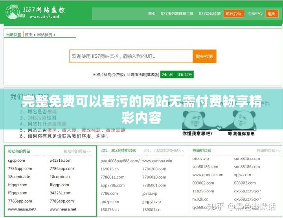Click the 7786.com entry
Viewport: 283px width, 218px height.
[109, 194]
